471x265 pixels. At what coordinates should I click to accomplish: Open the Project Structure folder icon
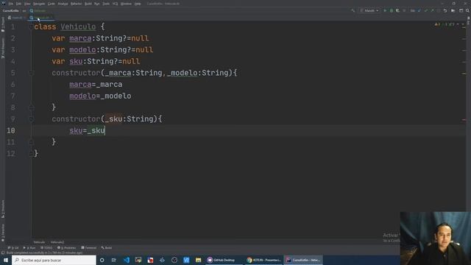(x=453, y=10)
